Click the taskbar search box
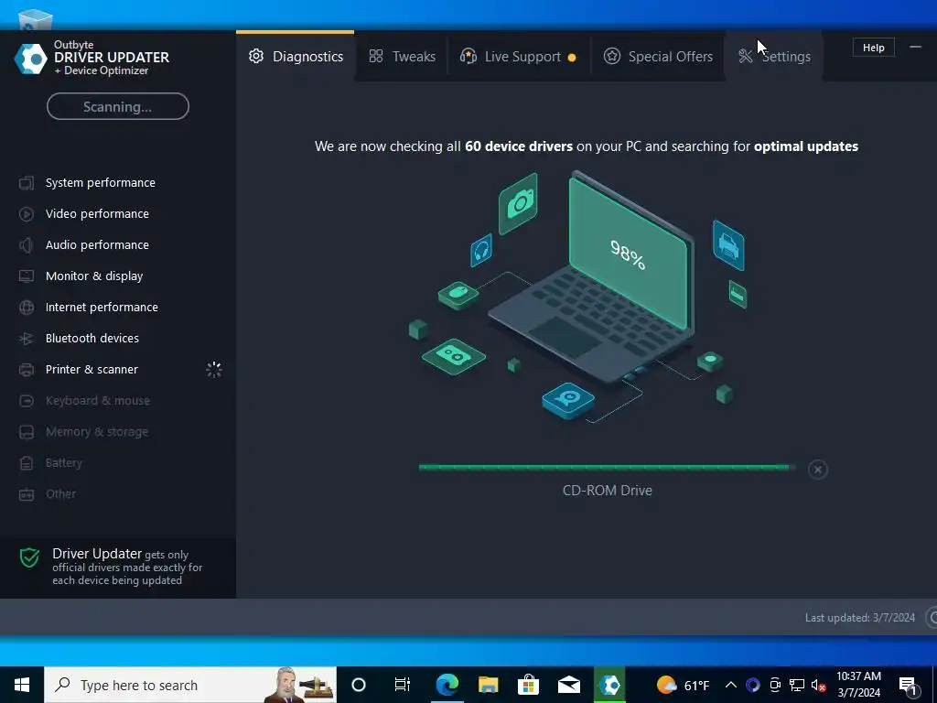937x703 pixels. [x=190, y=685]
